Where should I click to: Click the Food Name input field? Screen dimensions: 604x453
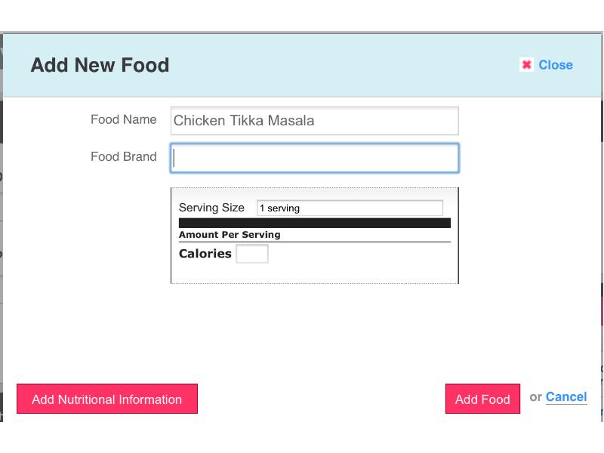click(x=314, y=121)
